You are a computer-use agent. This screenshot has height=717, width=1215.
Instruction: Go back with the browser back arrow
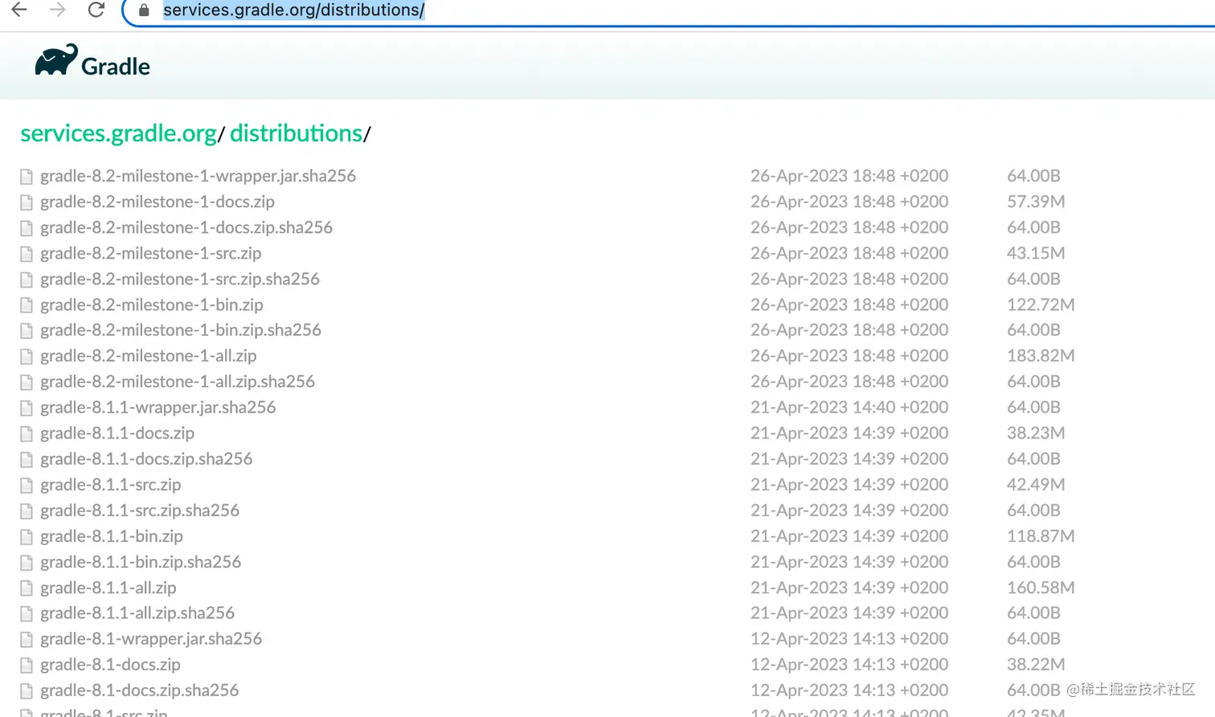(19, 10)
